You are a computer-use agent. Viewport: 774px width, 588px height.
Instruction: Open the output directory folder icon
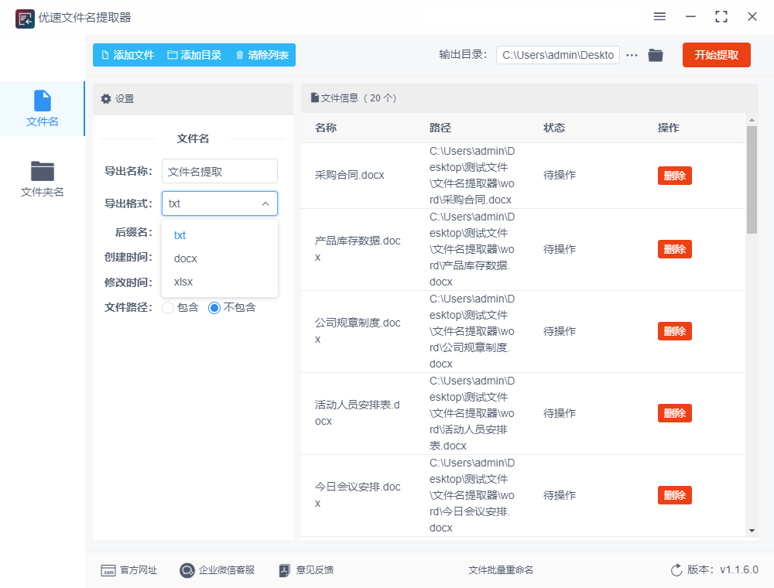point(656,55)
